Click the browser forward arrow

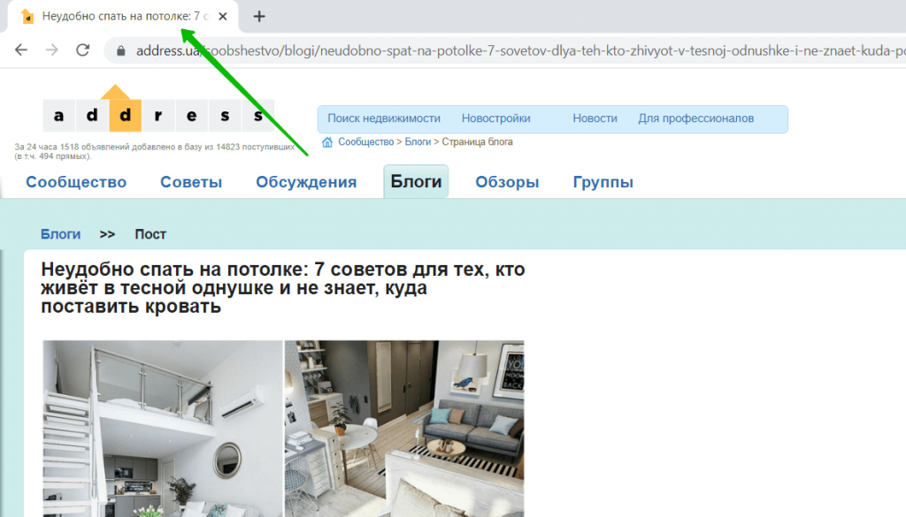point(52,50)
